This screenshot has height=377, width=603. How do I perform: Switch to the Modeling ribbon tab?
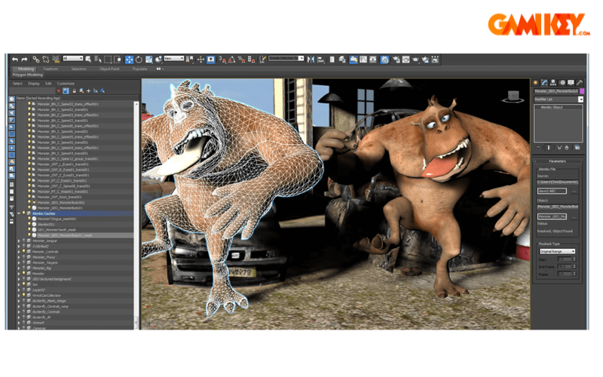[26, 69]
